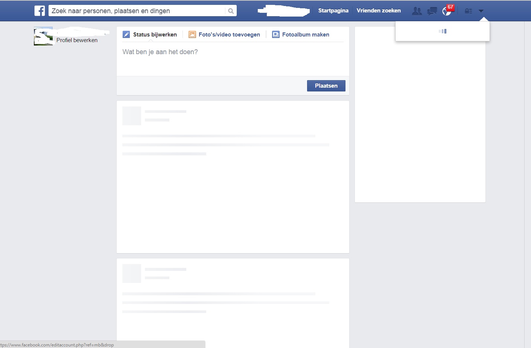Click the profile picture thumbnail in sidebar
531x348 pixels.
[x=43, y=36]
